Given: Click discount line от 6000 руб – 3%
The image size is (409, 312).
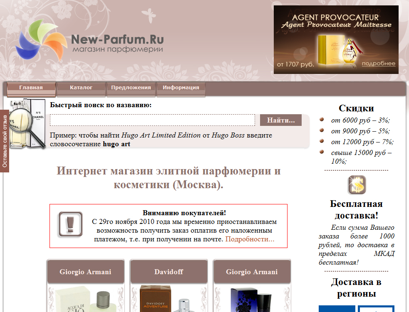Looking at the screenshot, I should click(x=360, y=120).
